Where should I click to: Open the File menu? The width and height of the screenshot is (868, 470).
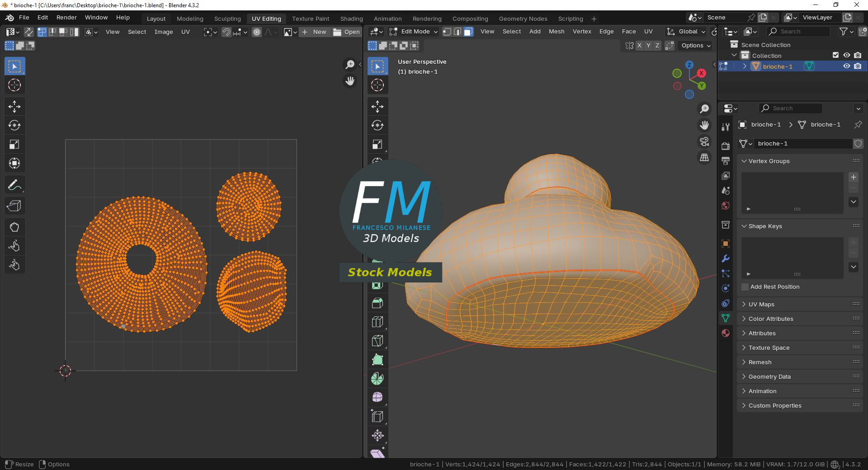coord(24,18)
